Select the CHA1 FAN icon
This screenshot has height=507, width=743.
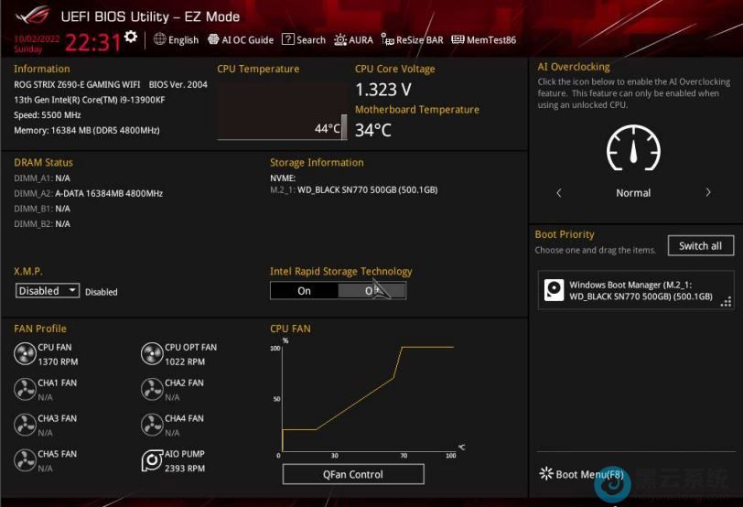[25, 390]
